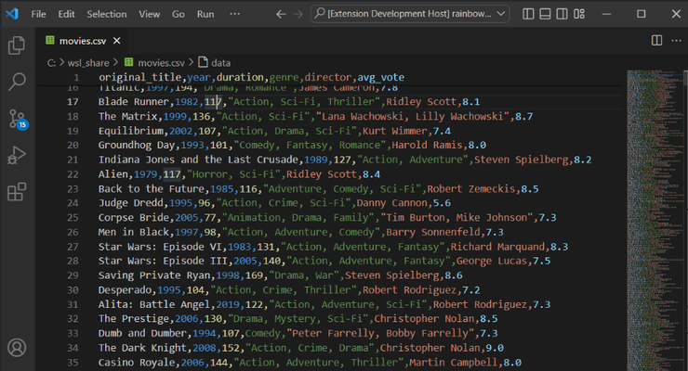Viewport: 688px width, 371px height.
Task: Click the command center search box
Action: point(410,14)
